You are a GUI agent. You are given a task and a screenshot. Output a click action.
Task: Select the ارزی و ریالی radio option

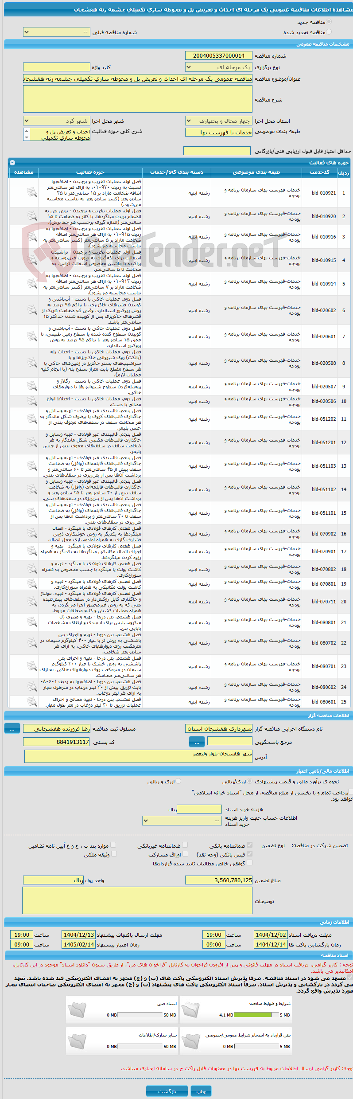178,782
